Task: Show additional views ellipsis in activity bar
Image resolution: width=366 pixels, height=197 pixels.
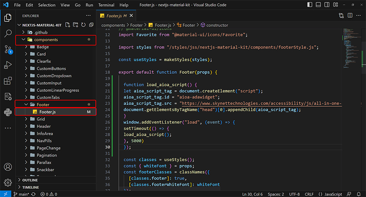Action: 8,128
